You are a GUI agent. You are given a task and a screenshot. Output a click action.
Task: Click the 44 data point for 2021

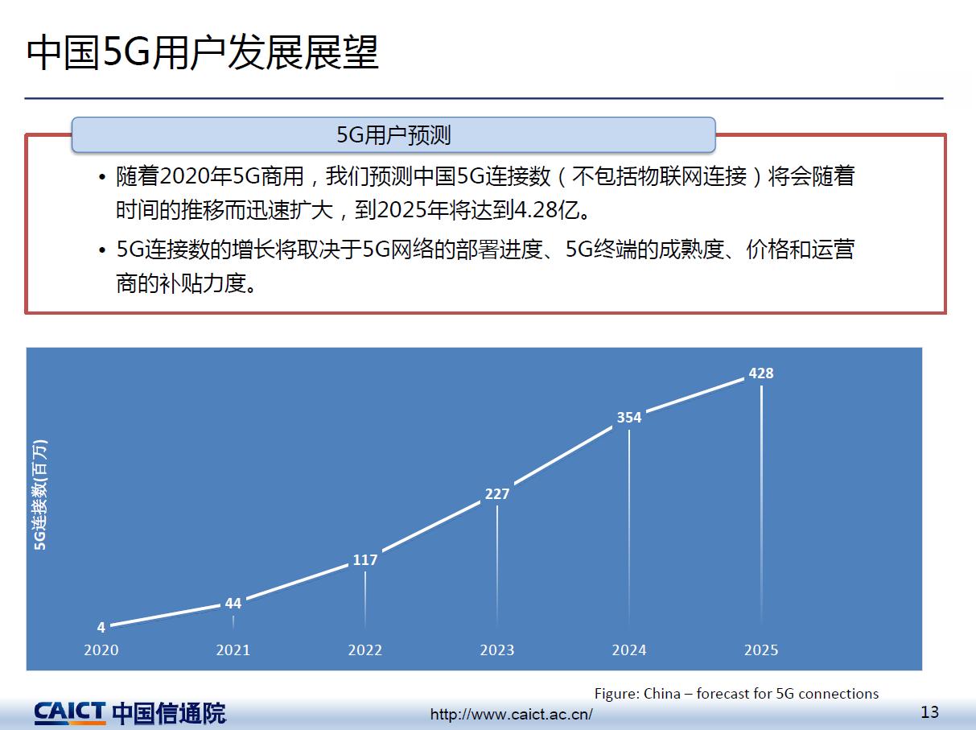233,603
